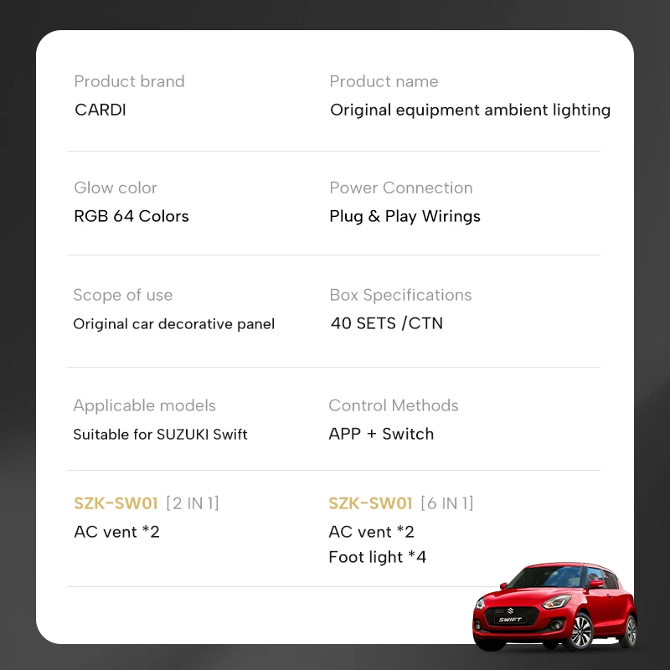Viewport: 670px width, 670px height.
Task: Click the Power Connection label
Action: (401, 188)
